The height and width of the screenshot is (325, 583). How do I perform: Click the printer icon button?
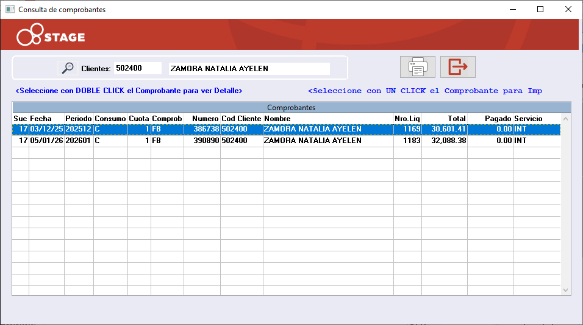coord(417,67)
